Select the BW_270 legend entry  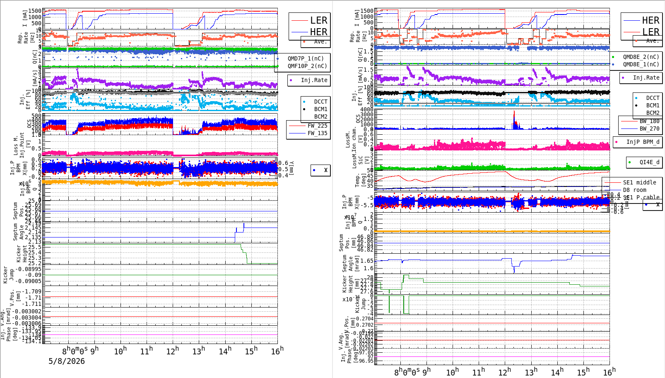point(649,129)
